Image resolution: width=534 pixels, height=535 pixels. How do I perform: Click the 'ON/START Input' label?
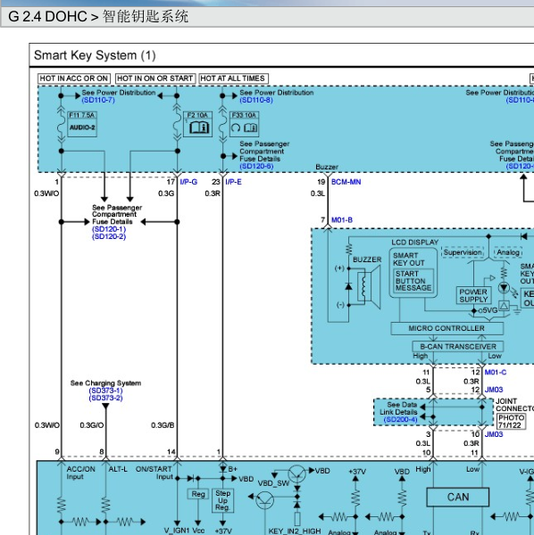click(154, 473)
